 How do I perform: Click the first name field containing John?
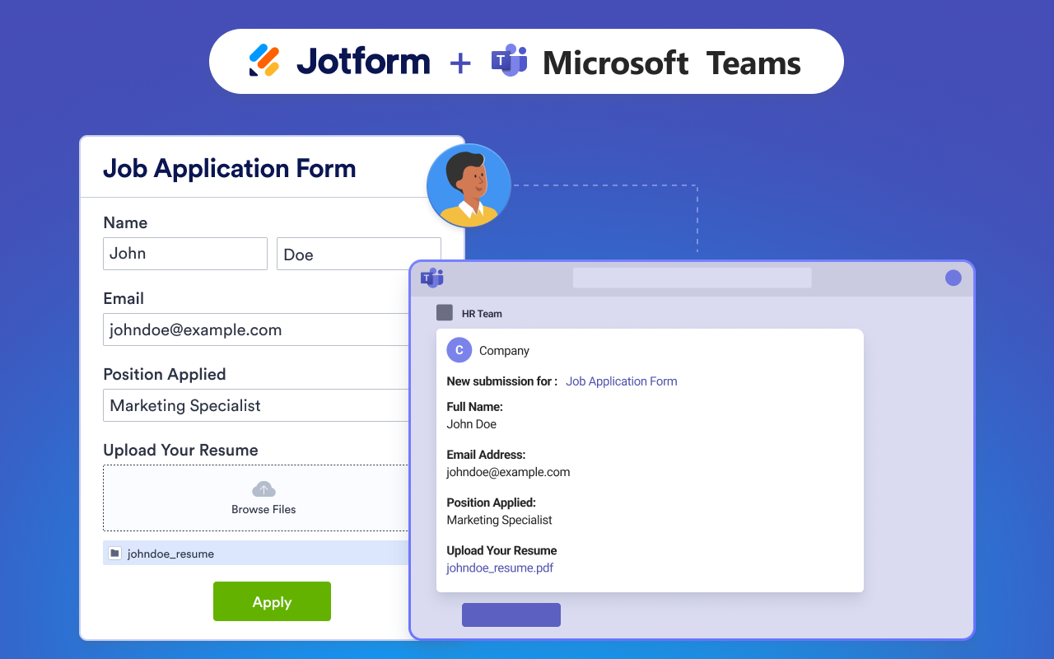[184, 254]
